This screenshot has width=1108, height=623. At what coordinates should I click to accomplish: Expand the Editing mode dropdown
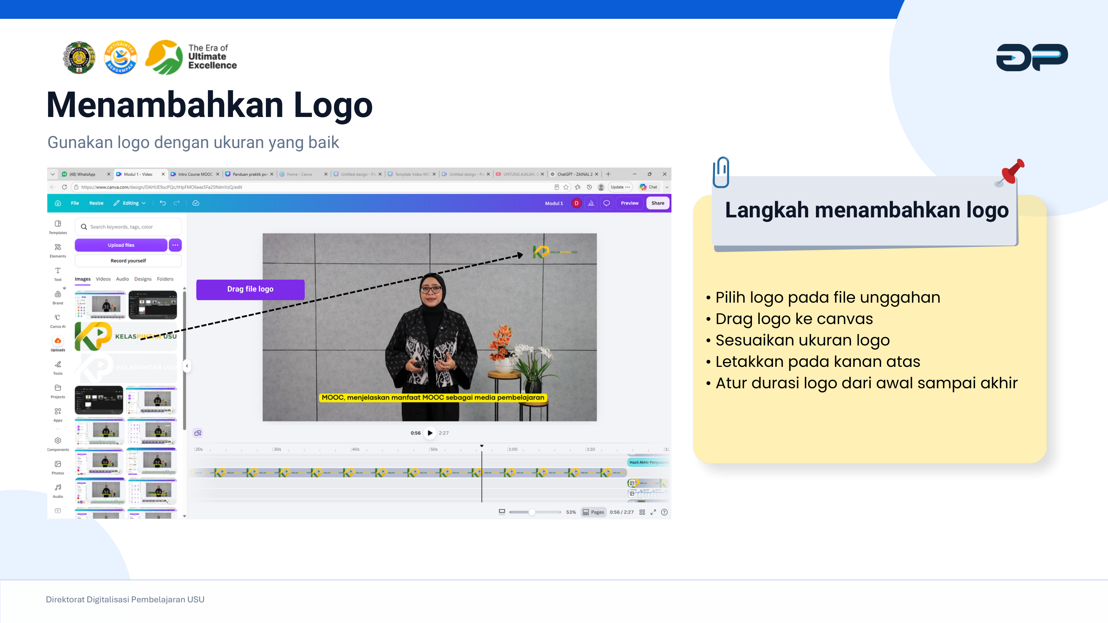(130, 203)
